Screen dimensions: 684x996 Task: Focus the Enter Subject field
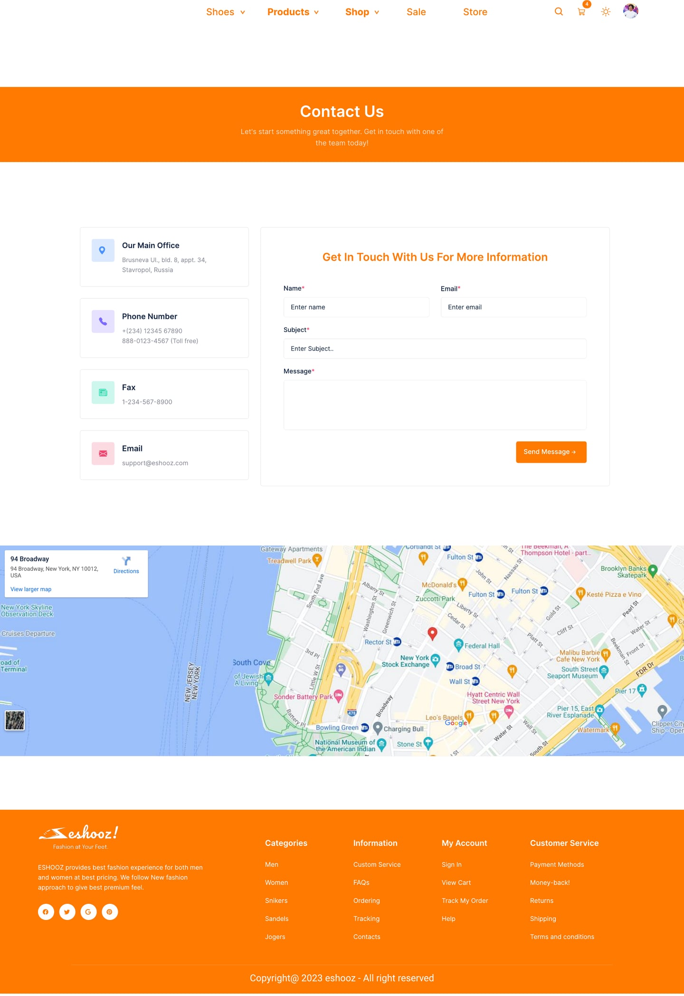[435, 349]
